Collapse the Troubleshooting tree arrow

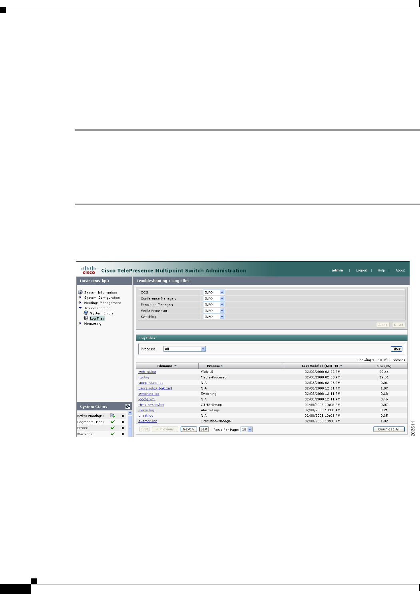coord(80,308)
